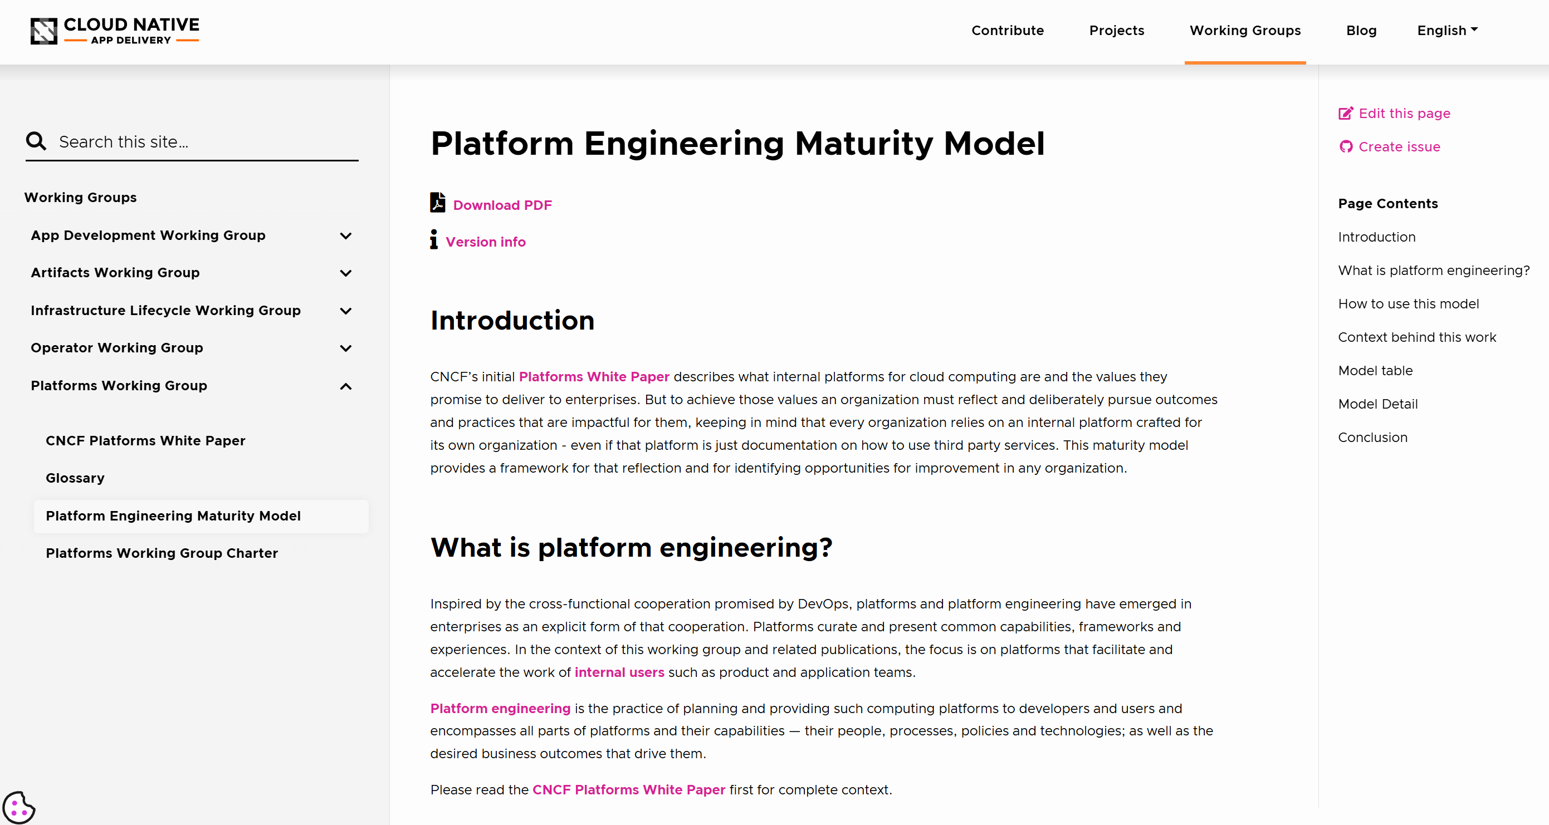The image size is (1549, 825).
Task: Open the Contribute menu item
Action: click(1007, 30)
